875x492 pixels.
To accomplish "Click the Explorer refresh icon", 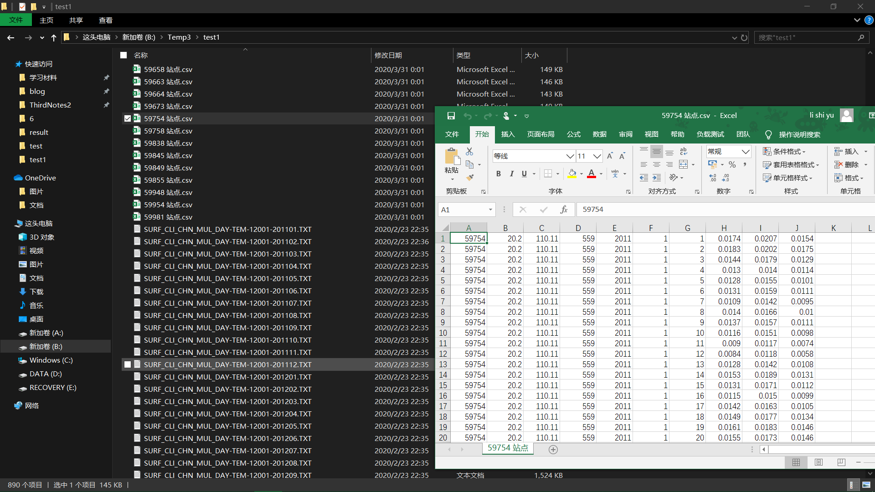I will point(744,37).
